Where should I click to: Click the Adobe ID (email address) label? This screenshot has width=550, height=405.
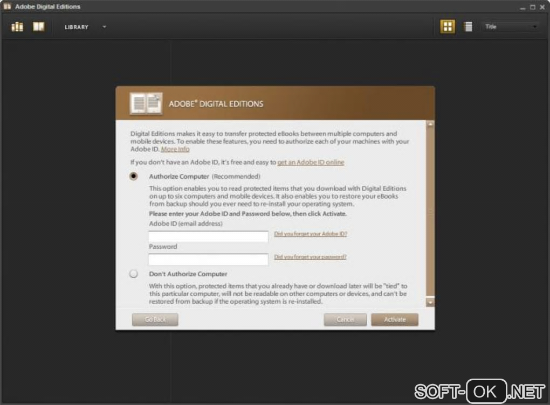click(x=185, y=224)
